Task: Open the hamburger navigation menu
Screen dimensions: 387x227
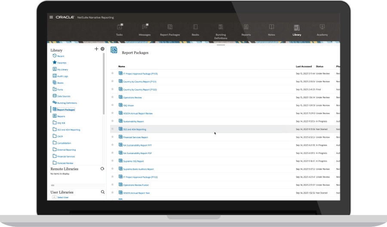Action: point(51,17)
